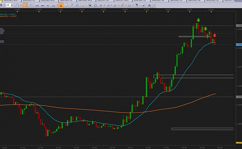Click the 14:00 yellow time axis marker
Viewport: 242px width, 149px height.
(x=82, y=12)
